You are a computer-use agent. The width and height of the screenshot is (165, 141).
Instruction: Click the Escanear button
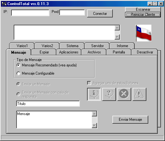tap(143, 9)
